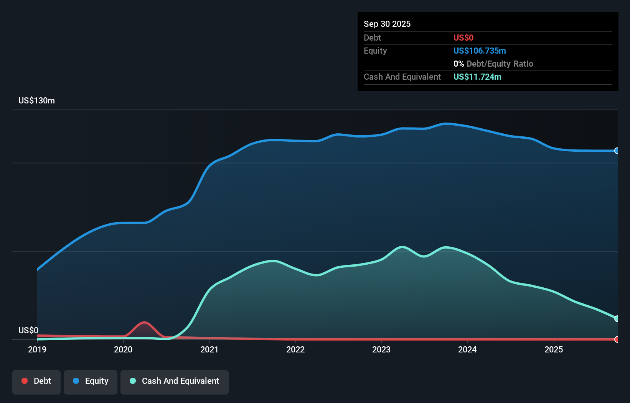The image size is (630, 403).
Task: Select the Equity endpoint marker on chart
Action: (617, 151)
